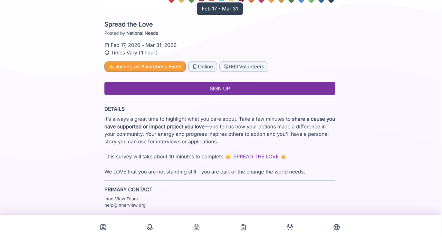Click the InnerView Team contact name
This screenshot has width=442, height=237.
(121, 199)
